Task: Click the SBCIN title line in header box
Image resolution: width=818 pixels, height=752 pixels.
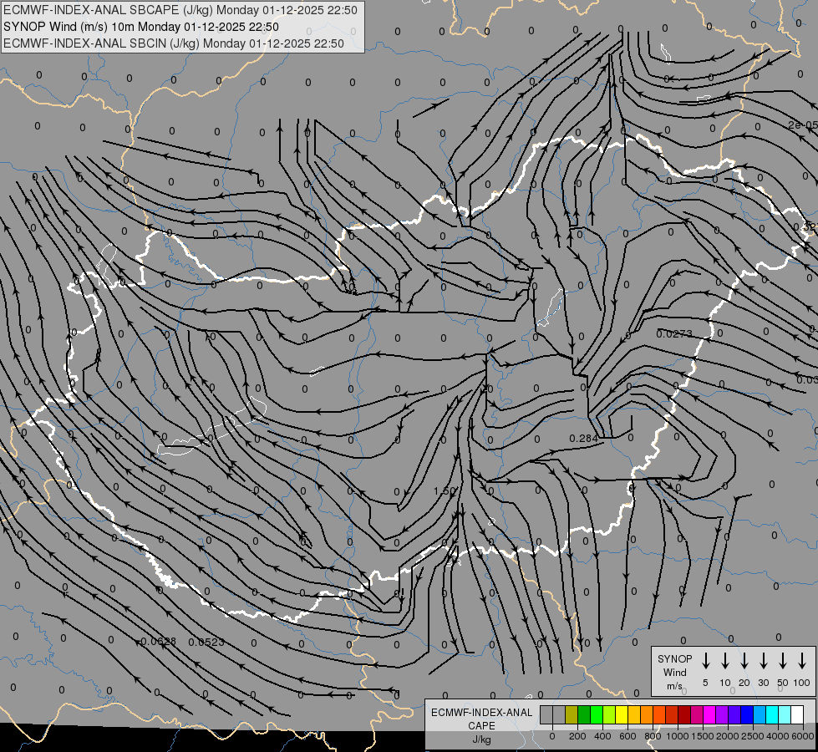Action: point(174,43)
